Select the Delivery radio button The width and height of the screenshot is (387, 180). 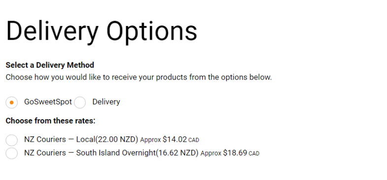click(80, 103)
